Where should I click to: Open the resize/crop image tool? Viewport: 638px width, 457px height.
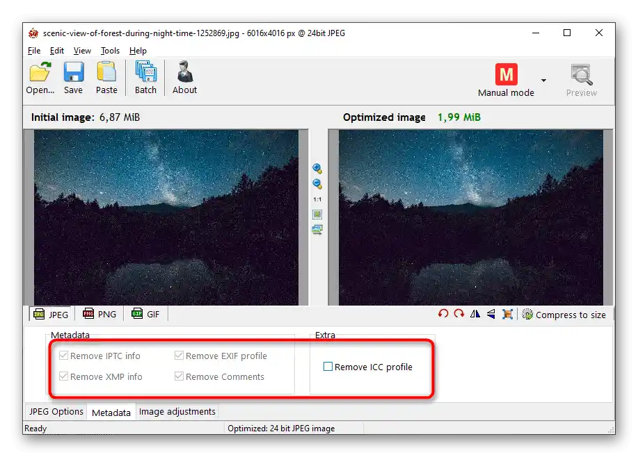pos(507,314)
